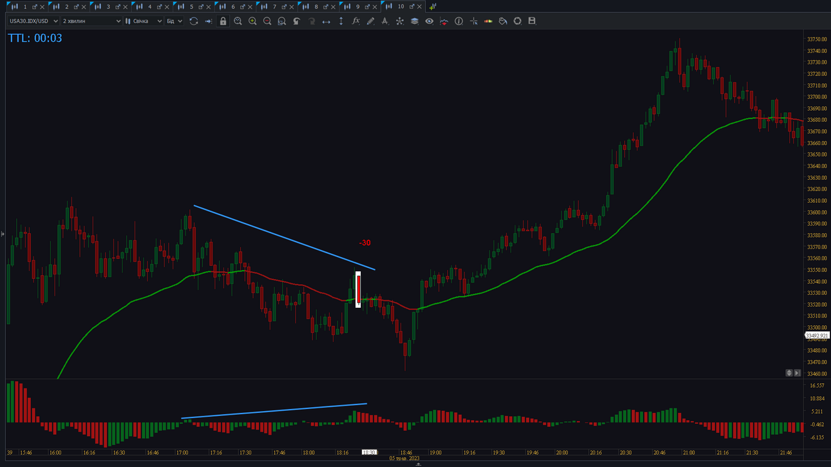Open the 2 хвилин period dropdown

(91, 21)
